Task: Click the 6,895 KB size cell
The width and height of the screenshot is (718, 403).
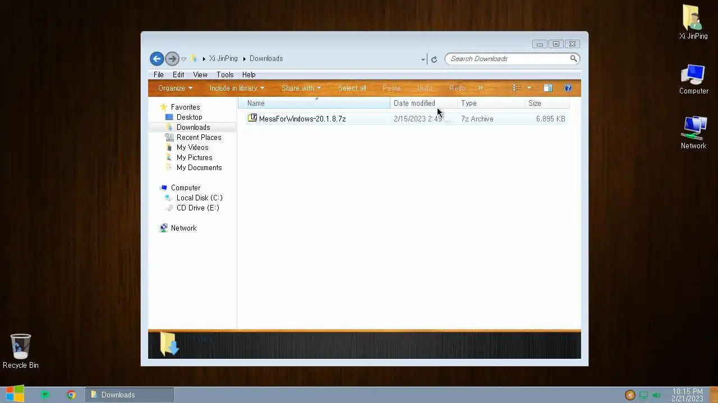Action: pyautogui.click(x=550, y=119)
